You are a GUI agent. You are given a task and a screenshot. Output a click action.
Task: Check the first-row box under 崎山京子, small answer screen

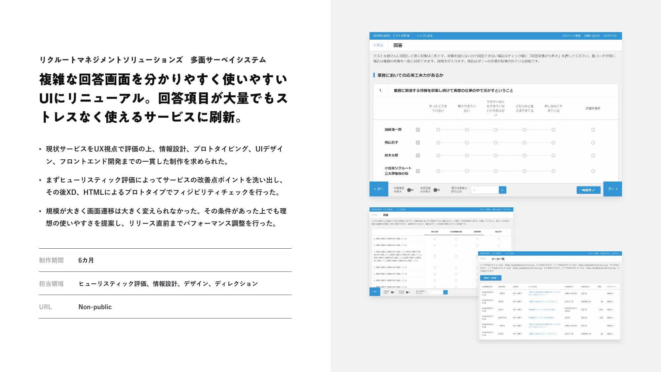coord(498,239)
